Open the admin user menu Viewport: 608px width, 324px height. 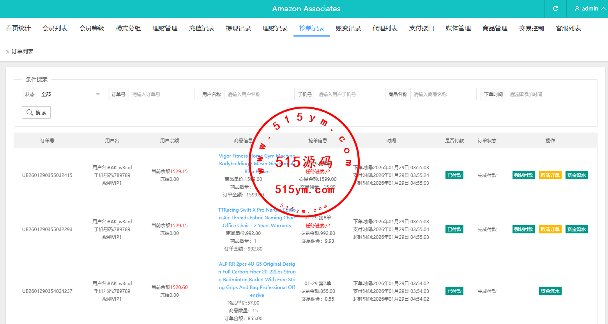point(590,9)
